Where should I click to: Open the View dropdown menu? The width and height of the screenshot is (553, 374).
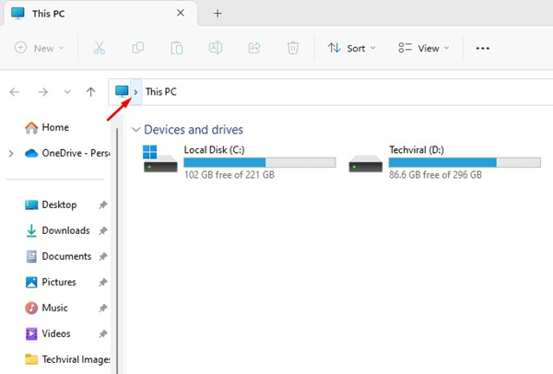(x=424, y=48)
